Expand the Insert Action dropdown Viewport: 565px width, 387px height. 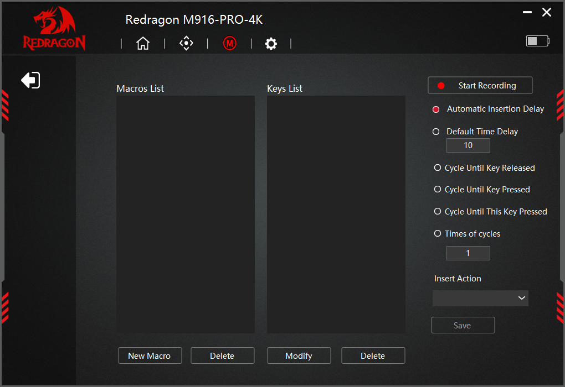(x=480, y=298)
